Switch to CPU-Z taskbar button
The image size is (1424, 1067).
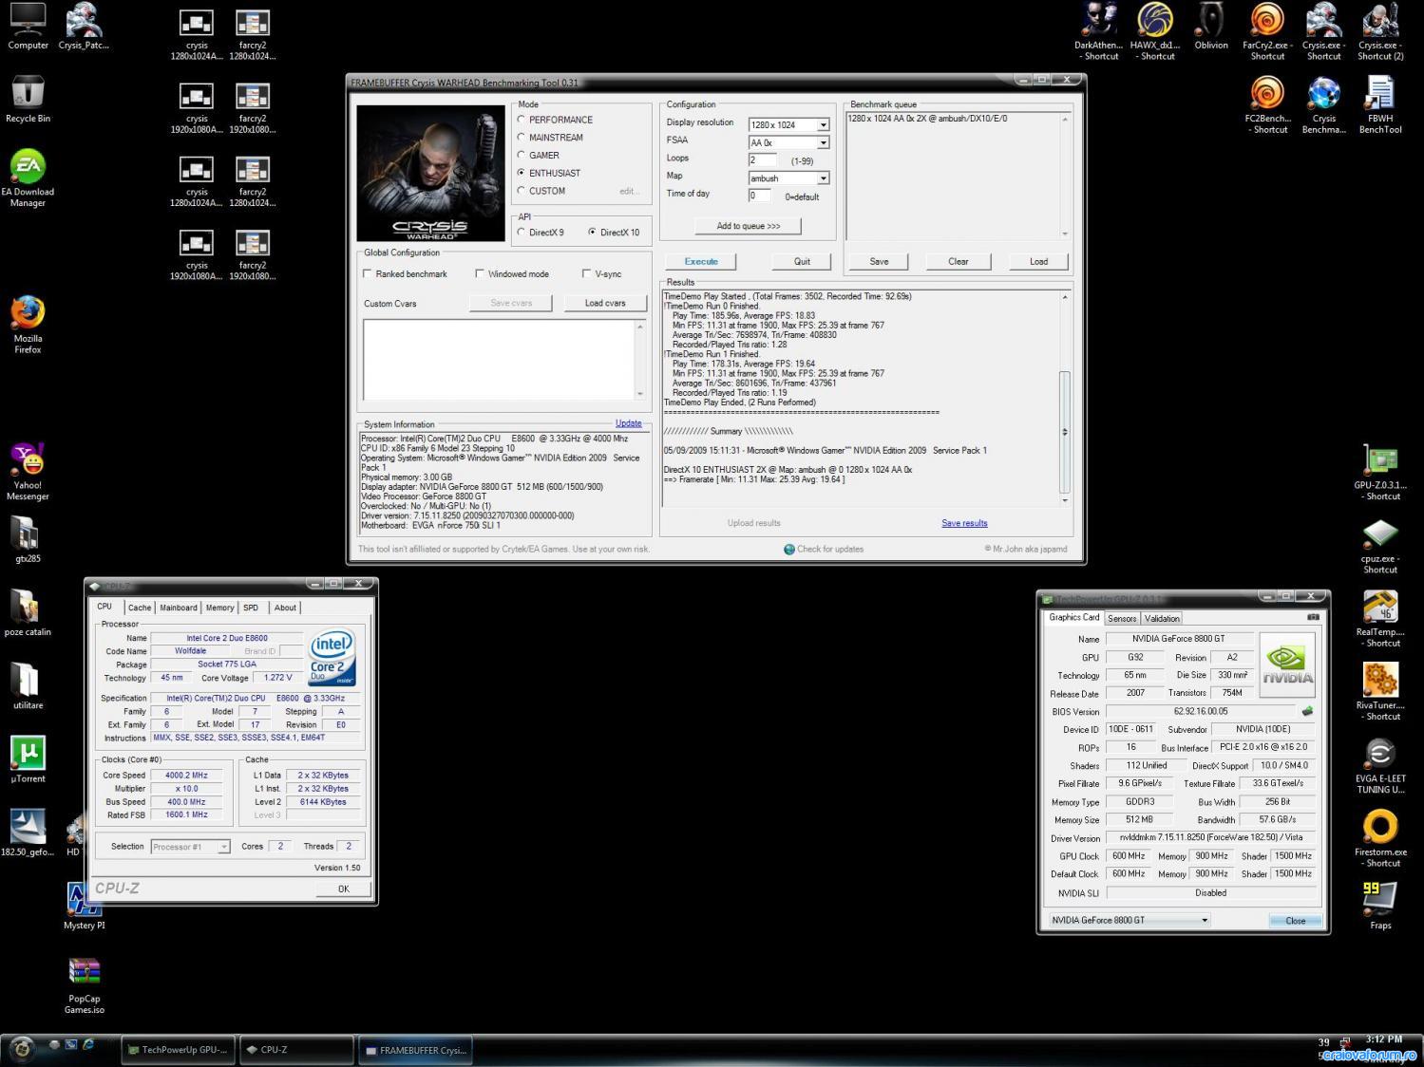pyautogui.click(x=294, y=1050)
